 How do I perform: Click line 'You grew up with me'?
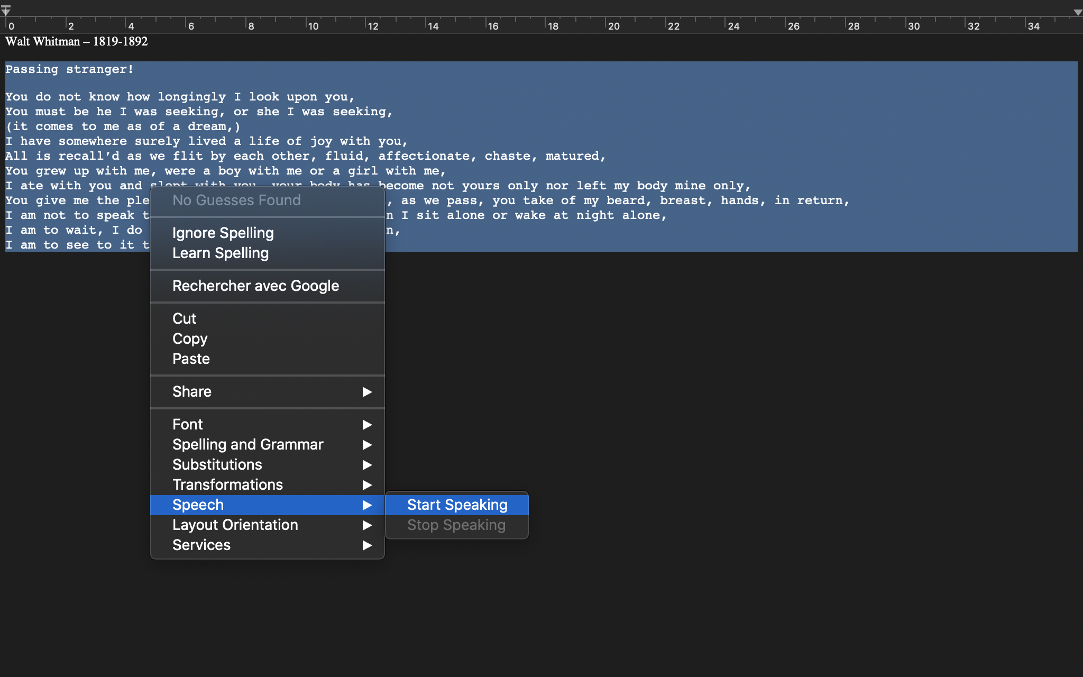tap(225, 171)
